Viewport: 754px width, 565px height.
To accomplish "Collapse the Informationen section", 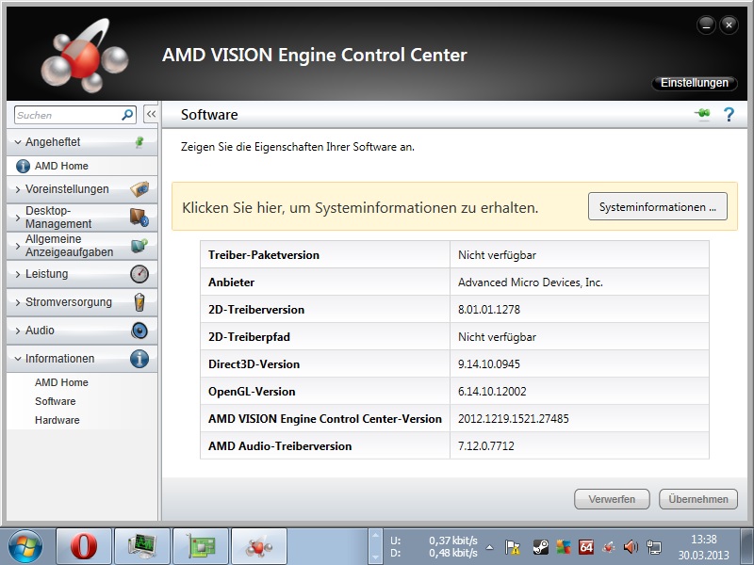I will click(18, 359).
